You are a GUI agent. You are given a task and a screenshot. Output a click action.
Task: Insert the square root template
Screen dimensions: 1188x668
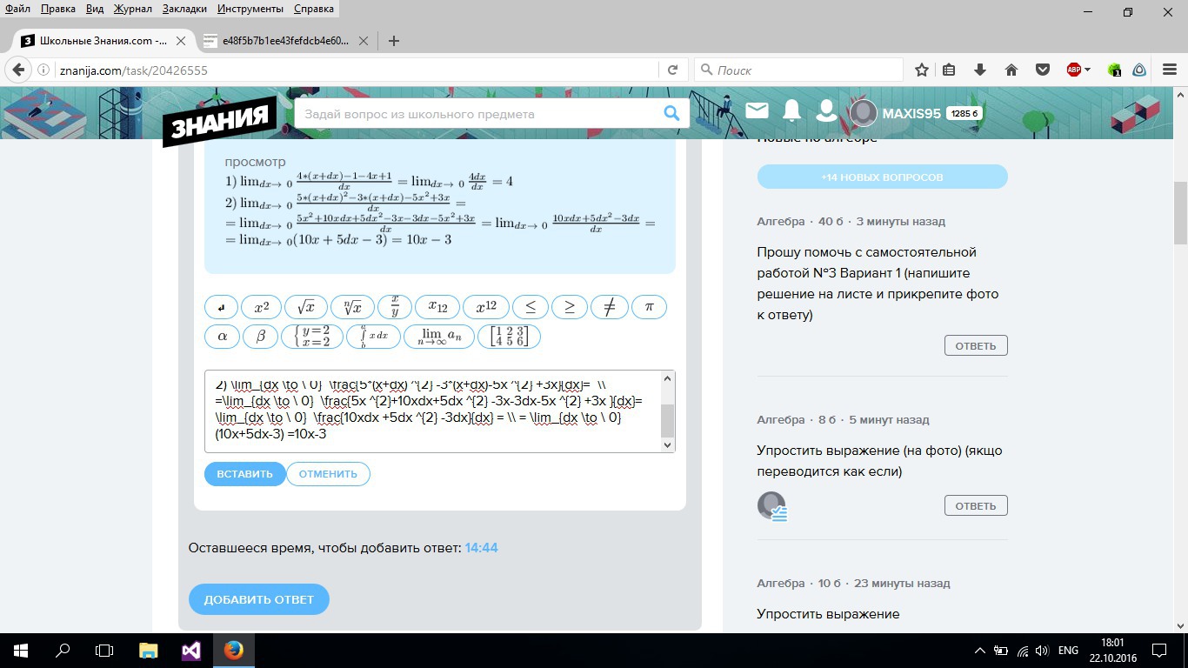coord(306,307)
